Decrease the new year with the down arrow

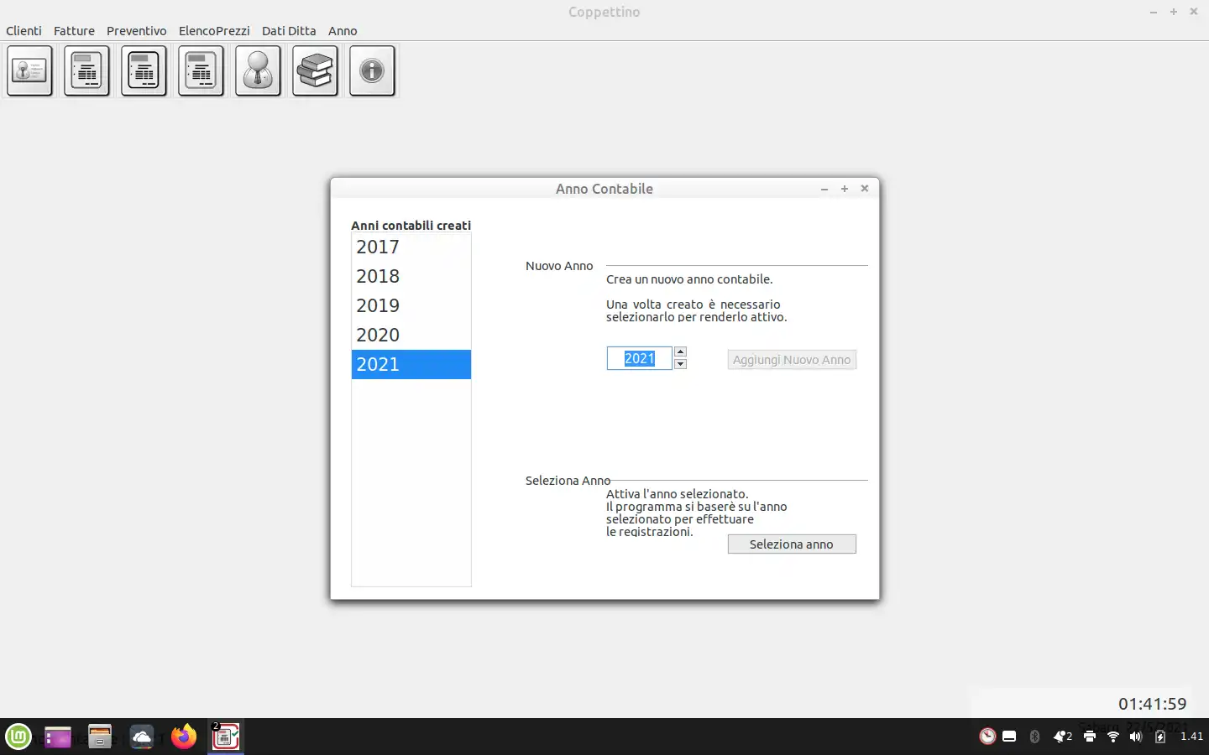[x=681, y=364]
